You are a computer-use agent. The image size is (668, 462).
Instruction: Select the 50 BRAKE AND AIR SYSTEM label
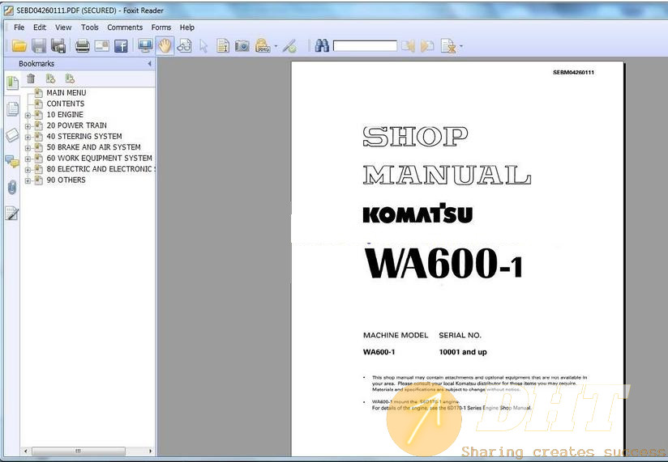pos(93,147)
